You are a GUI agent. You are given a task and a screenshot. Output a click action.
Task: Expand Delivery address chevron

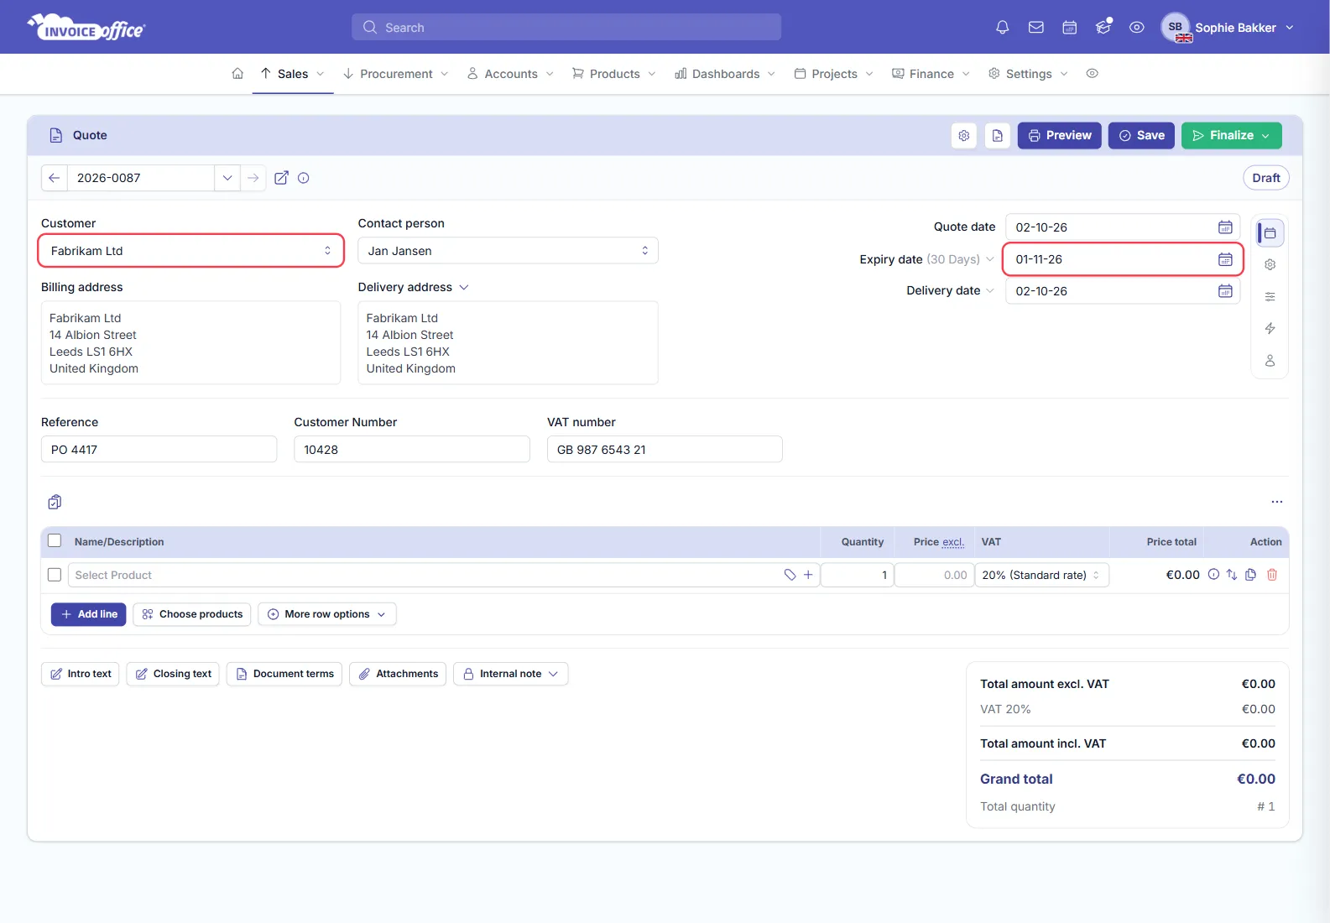coord(464,287)
